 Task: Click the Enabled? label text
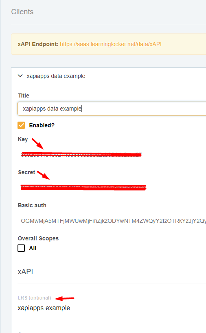[x=42, y=125]
